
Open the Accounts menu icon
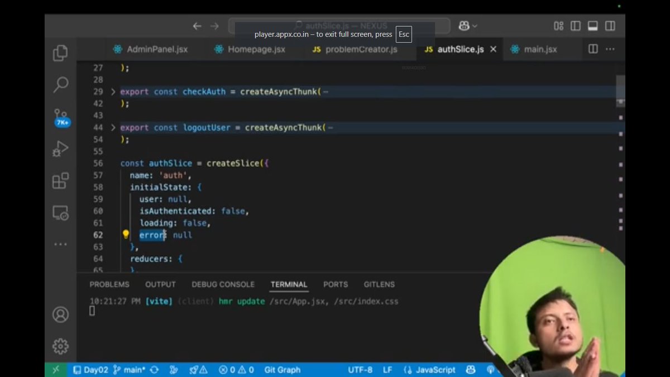(x=60, y=314)
